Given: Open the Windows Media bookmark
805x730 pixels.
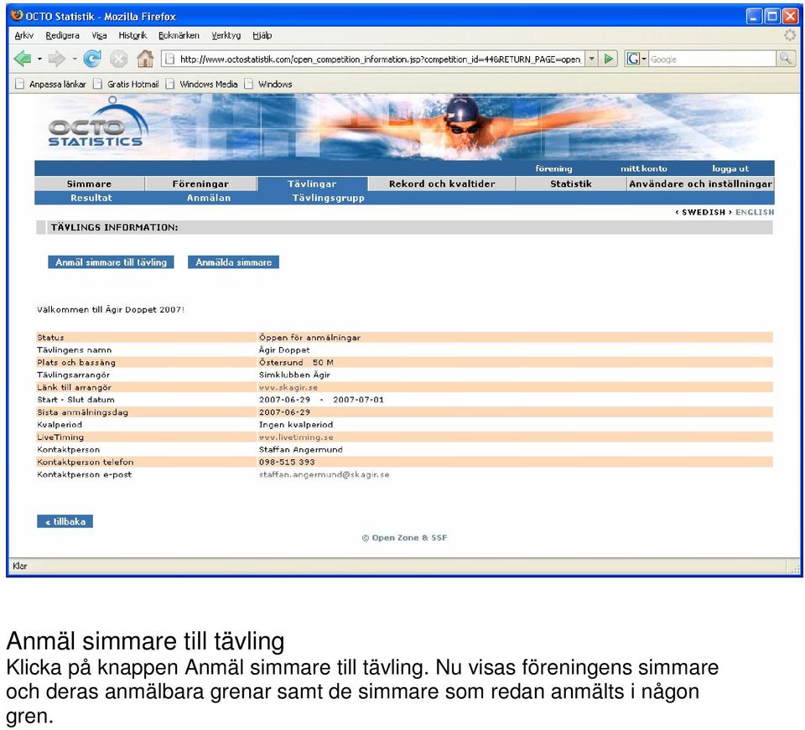Looking at the screenshot, I should click(x=202, y=84).
